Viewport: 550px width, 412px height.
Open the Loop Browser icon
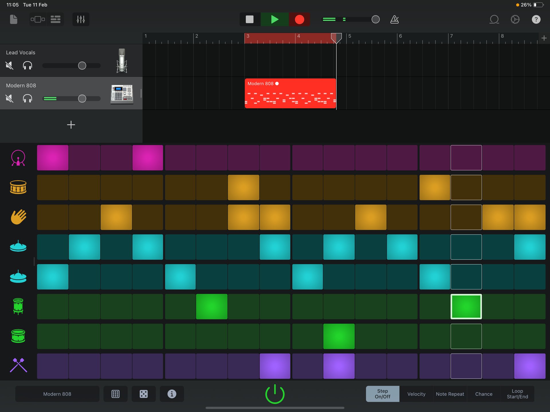(x=494, y=19)
